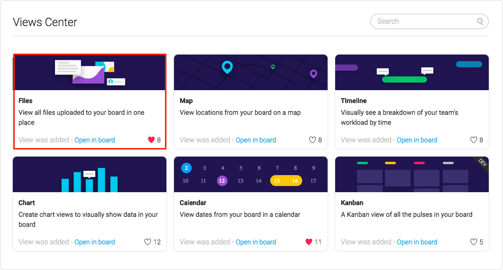Like the Kanban view heart icon
The height and width of the screenshot is (270, 503).
(474, 242)
